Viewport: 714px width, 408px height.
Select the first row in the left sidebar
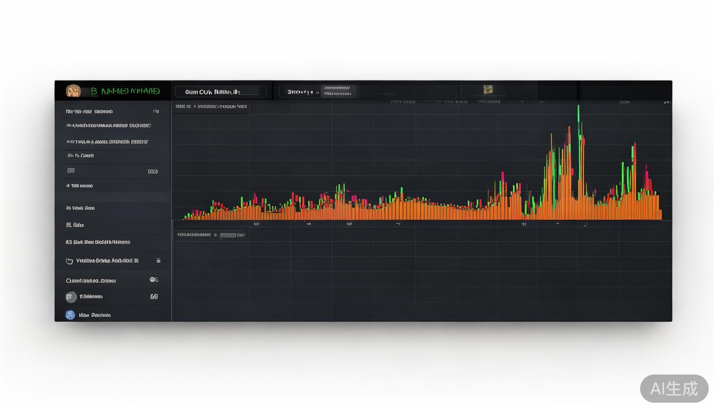point(112,112)
